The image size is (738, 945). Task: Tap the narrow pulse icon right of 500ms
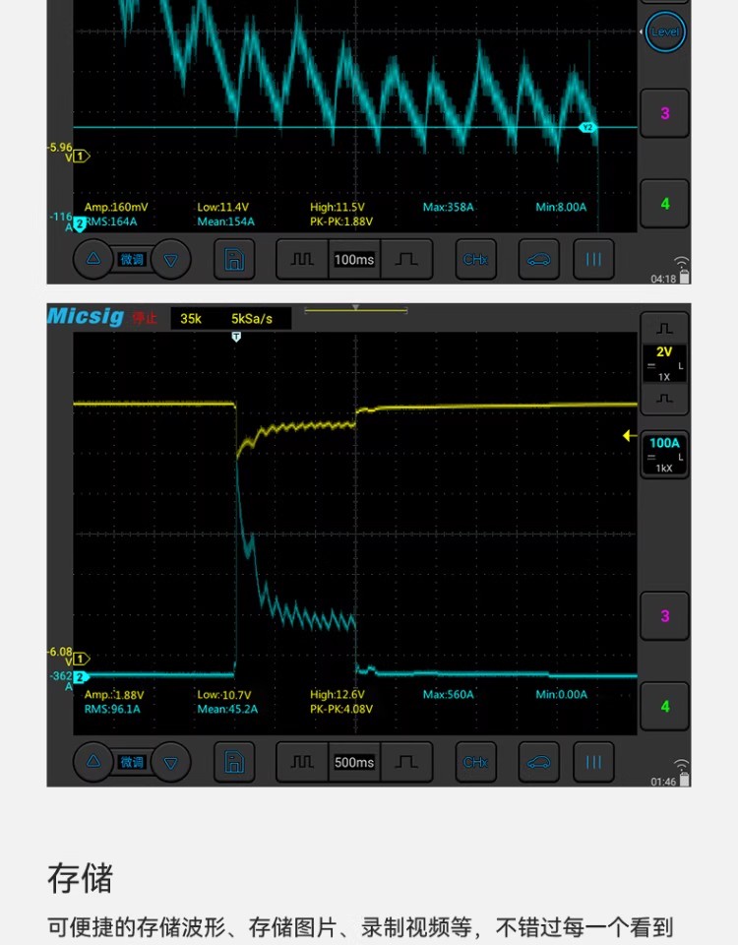point(405,762)
